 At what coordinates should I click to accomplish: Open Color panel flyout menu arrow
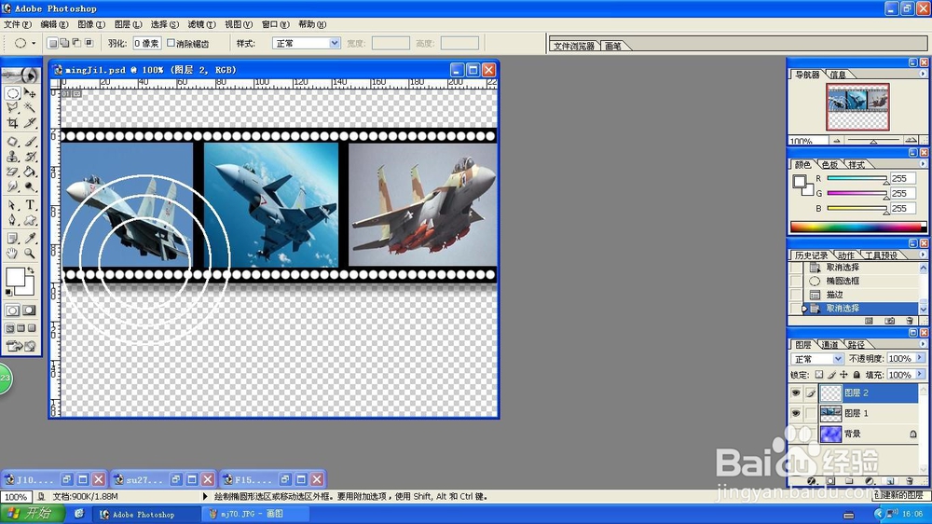[923, 164]
